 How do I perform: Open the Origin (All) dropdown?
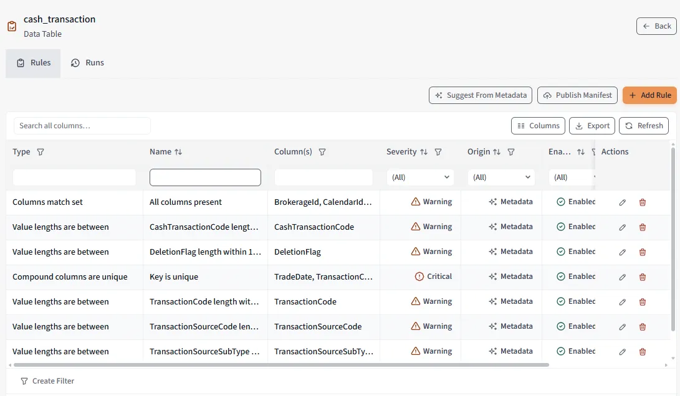pos(501,177)
